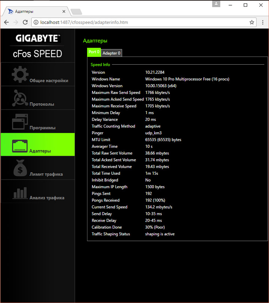This screenshot has width=269, height=303.
Task: Click Send Delay value 10-35 ms
Action: [154, 214]
